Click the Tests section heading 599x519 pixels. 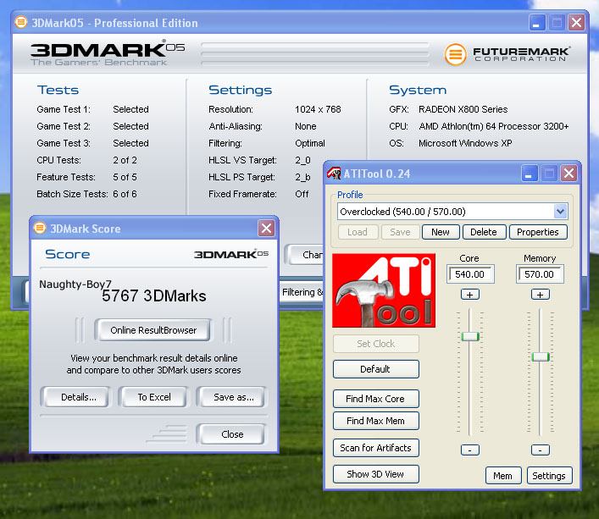(58, 90)
